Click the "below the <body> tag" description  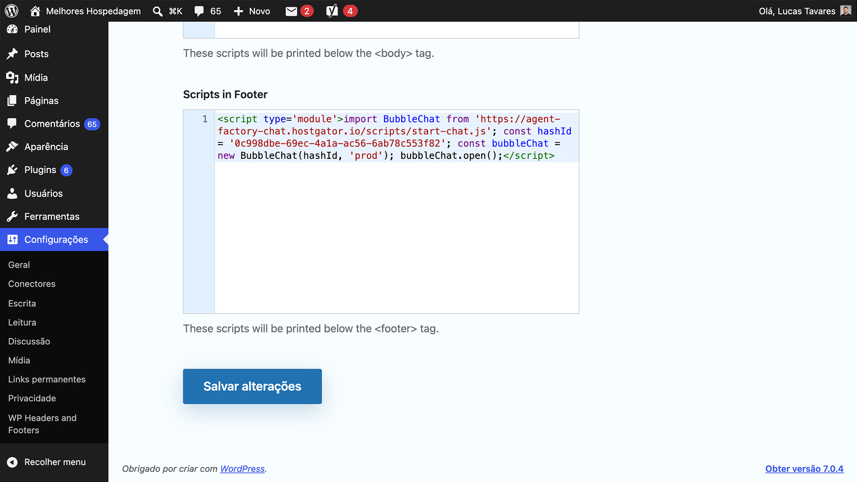(308, 53)
